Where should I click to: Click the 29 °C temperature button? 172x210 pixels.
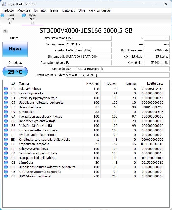point(15,71)
